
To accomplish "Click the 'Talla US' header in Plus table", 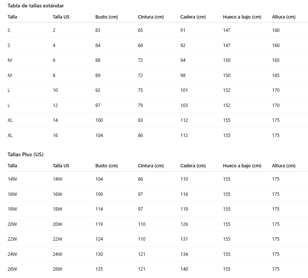I will 61,166.
